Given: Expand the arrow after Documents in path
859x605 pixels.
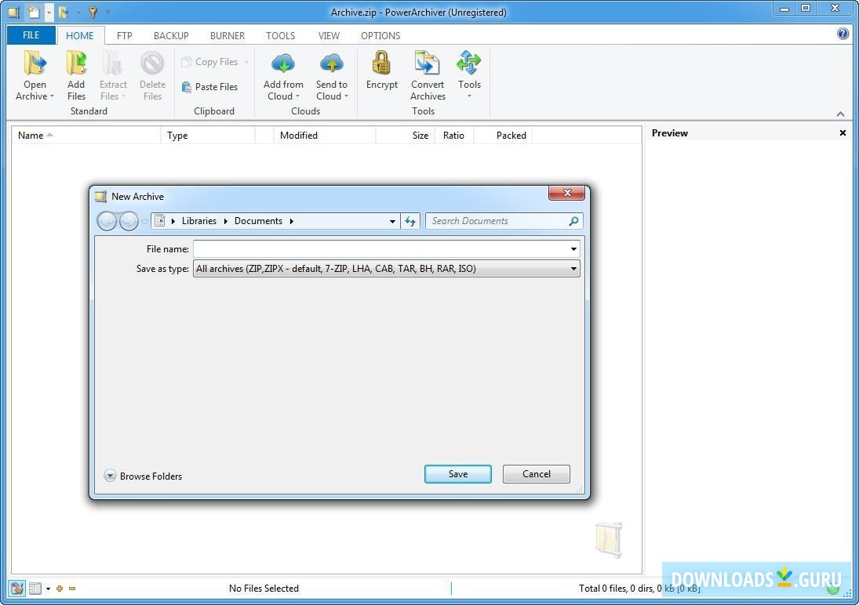Looking at the screenshot, I should 292,221.
